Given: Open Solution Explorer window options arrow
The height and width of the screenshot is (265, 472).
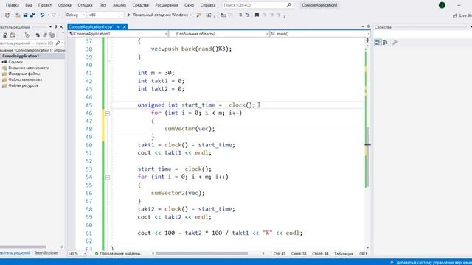Looking at the screenshot, I should click(x=50, y=27).
